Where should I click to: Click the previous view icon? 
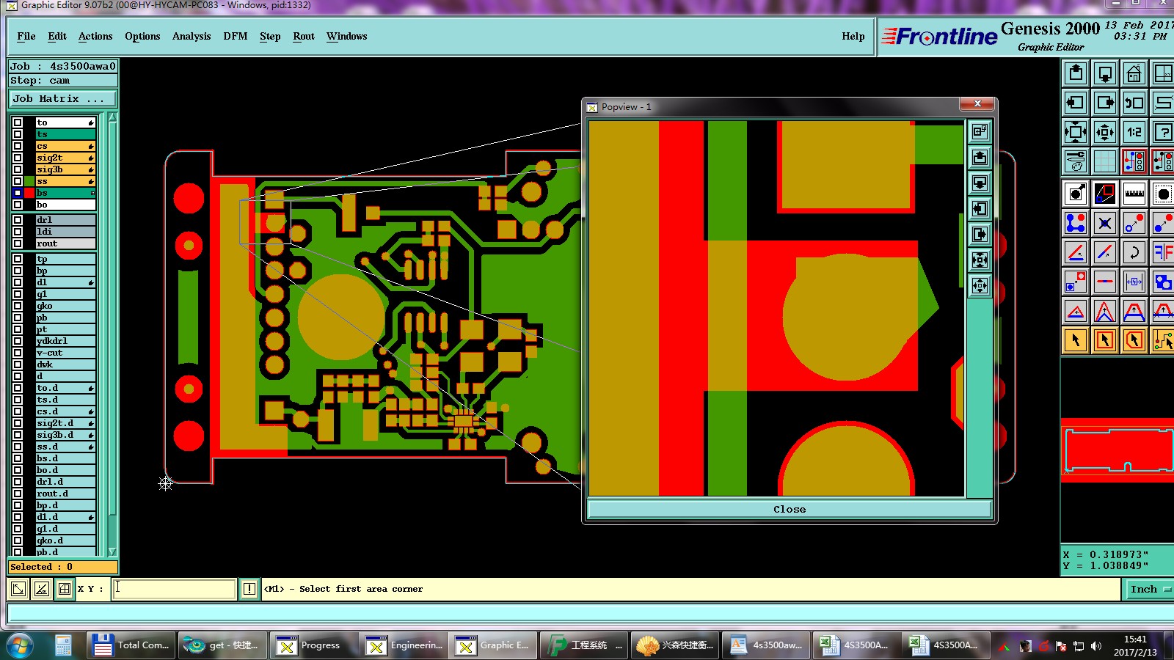[1134, 103]
